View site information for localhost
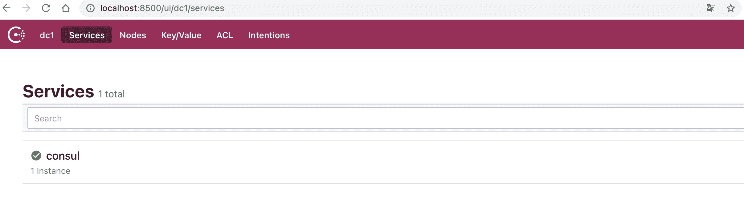744x204 pixels. (x=90, y=8)
